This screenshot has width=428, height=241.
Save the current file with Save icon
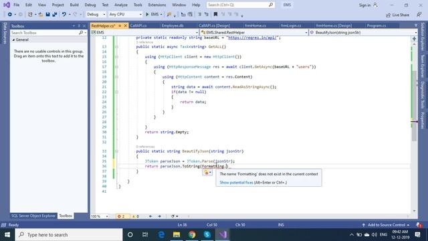click(x=47, y=15)
